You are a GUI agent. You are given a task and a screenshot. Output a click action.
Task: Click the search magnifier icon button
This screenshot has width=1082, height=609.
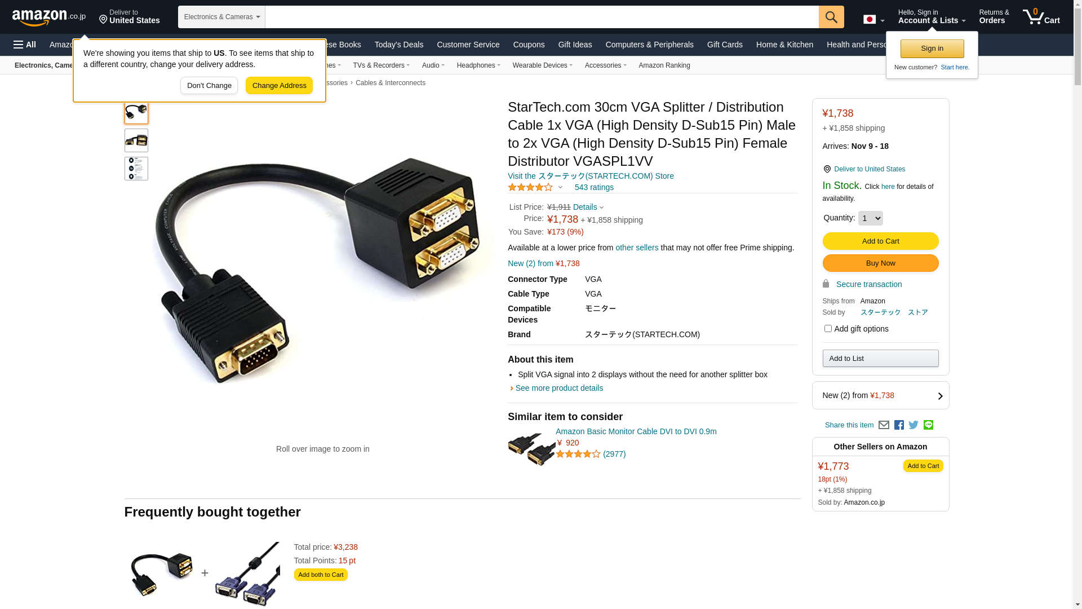(x=831, y=17)
